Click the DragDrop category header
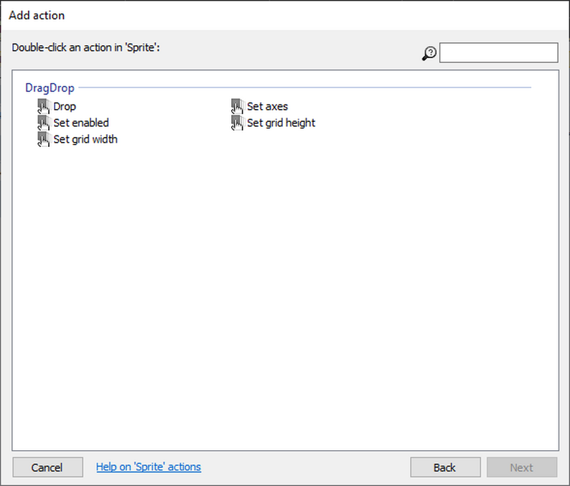570x486 pixels. click(x=50, y=88)
